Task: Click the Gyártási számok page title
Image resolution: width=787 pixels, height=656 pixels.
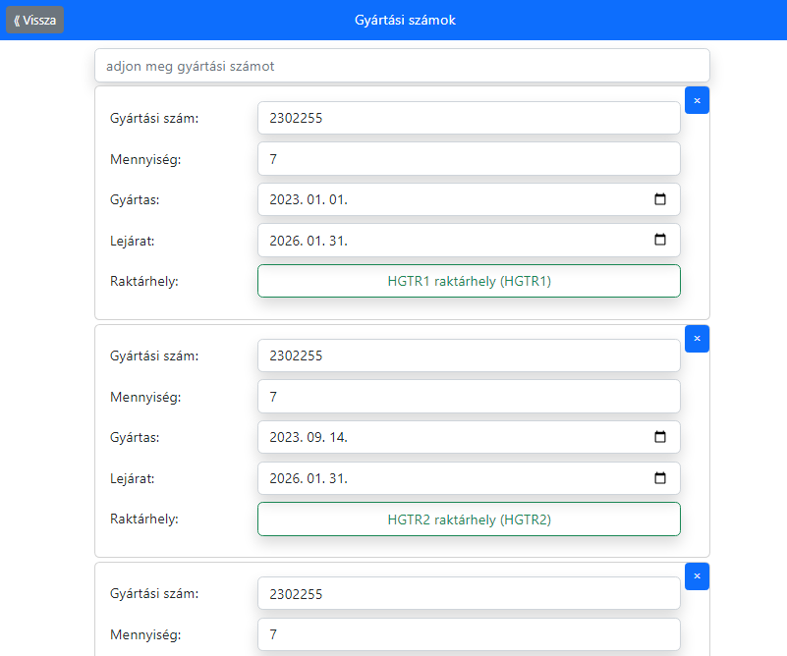Action: (x=405, y=20)
